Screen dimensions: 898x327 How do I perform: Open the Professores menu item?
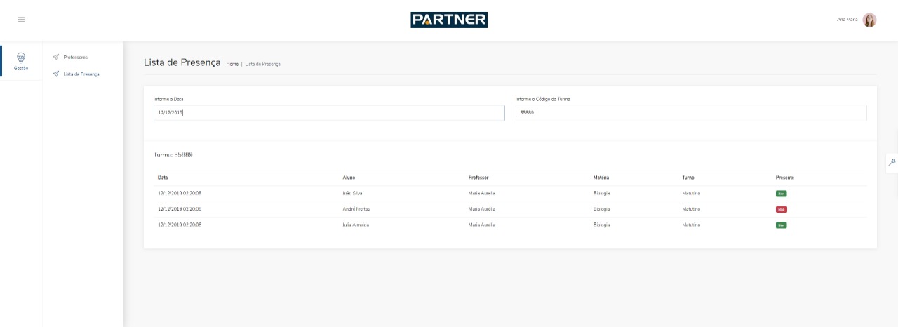75,57
